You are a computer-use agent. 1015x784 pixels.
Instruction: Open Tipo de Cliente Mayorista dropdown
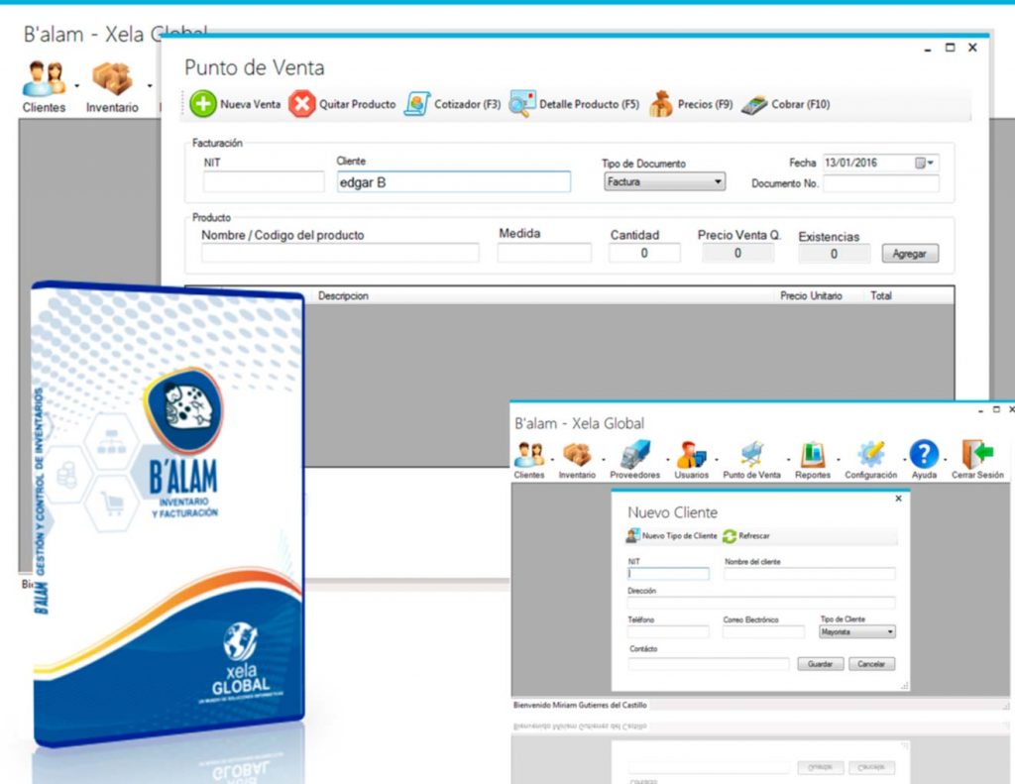click(857, 632)
